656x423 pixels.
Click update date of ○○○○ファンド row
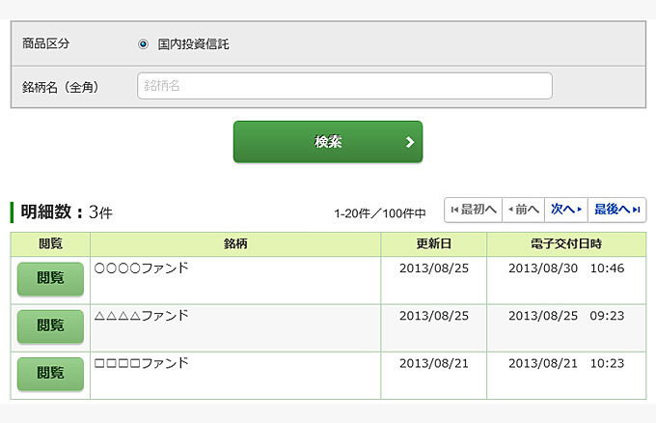pos(434,268)
